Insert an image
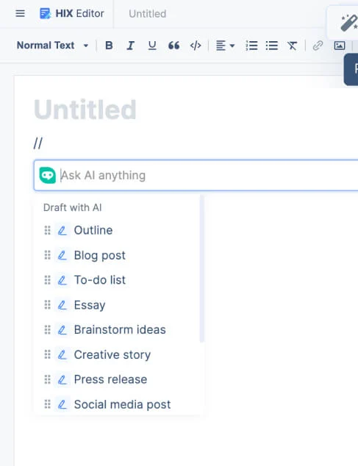This screenshot has height=466, width=358. pos(340,46)
